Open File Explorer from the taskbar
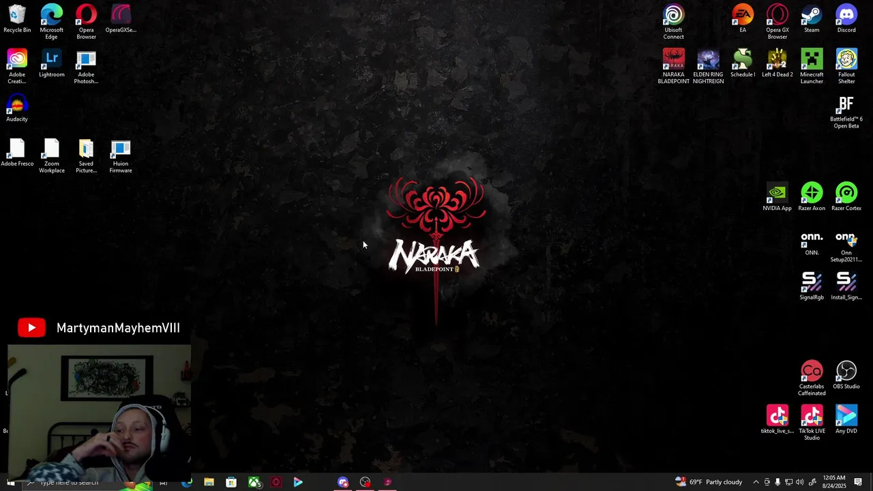 [x=209, y=482]
